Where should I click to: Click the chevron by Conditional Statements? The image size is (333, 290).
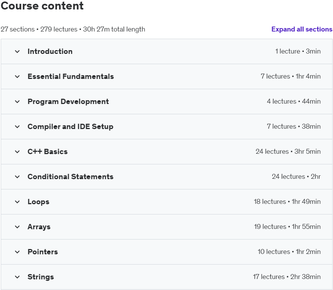pyautogui.click(x=17, y=177)
